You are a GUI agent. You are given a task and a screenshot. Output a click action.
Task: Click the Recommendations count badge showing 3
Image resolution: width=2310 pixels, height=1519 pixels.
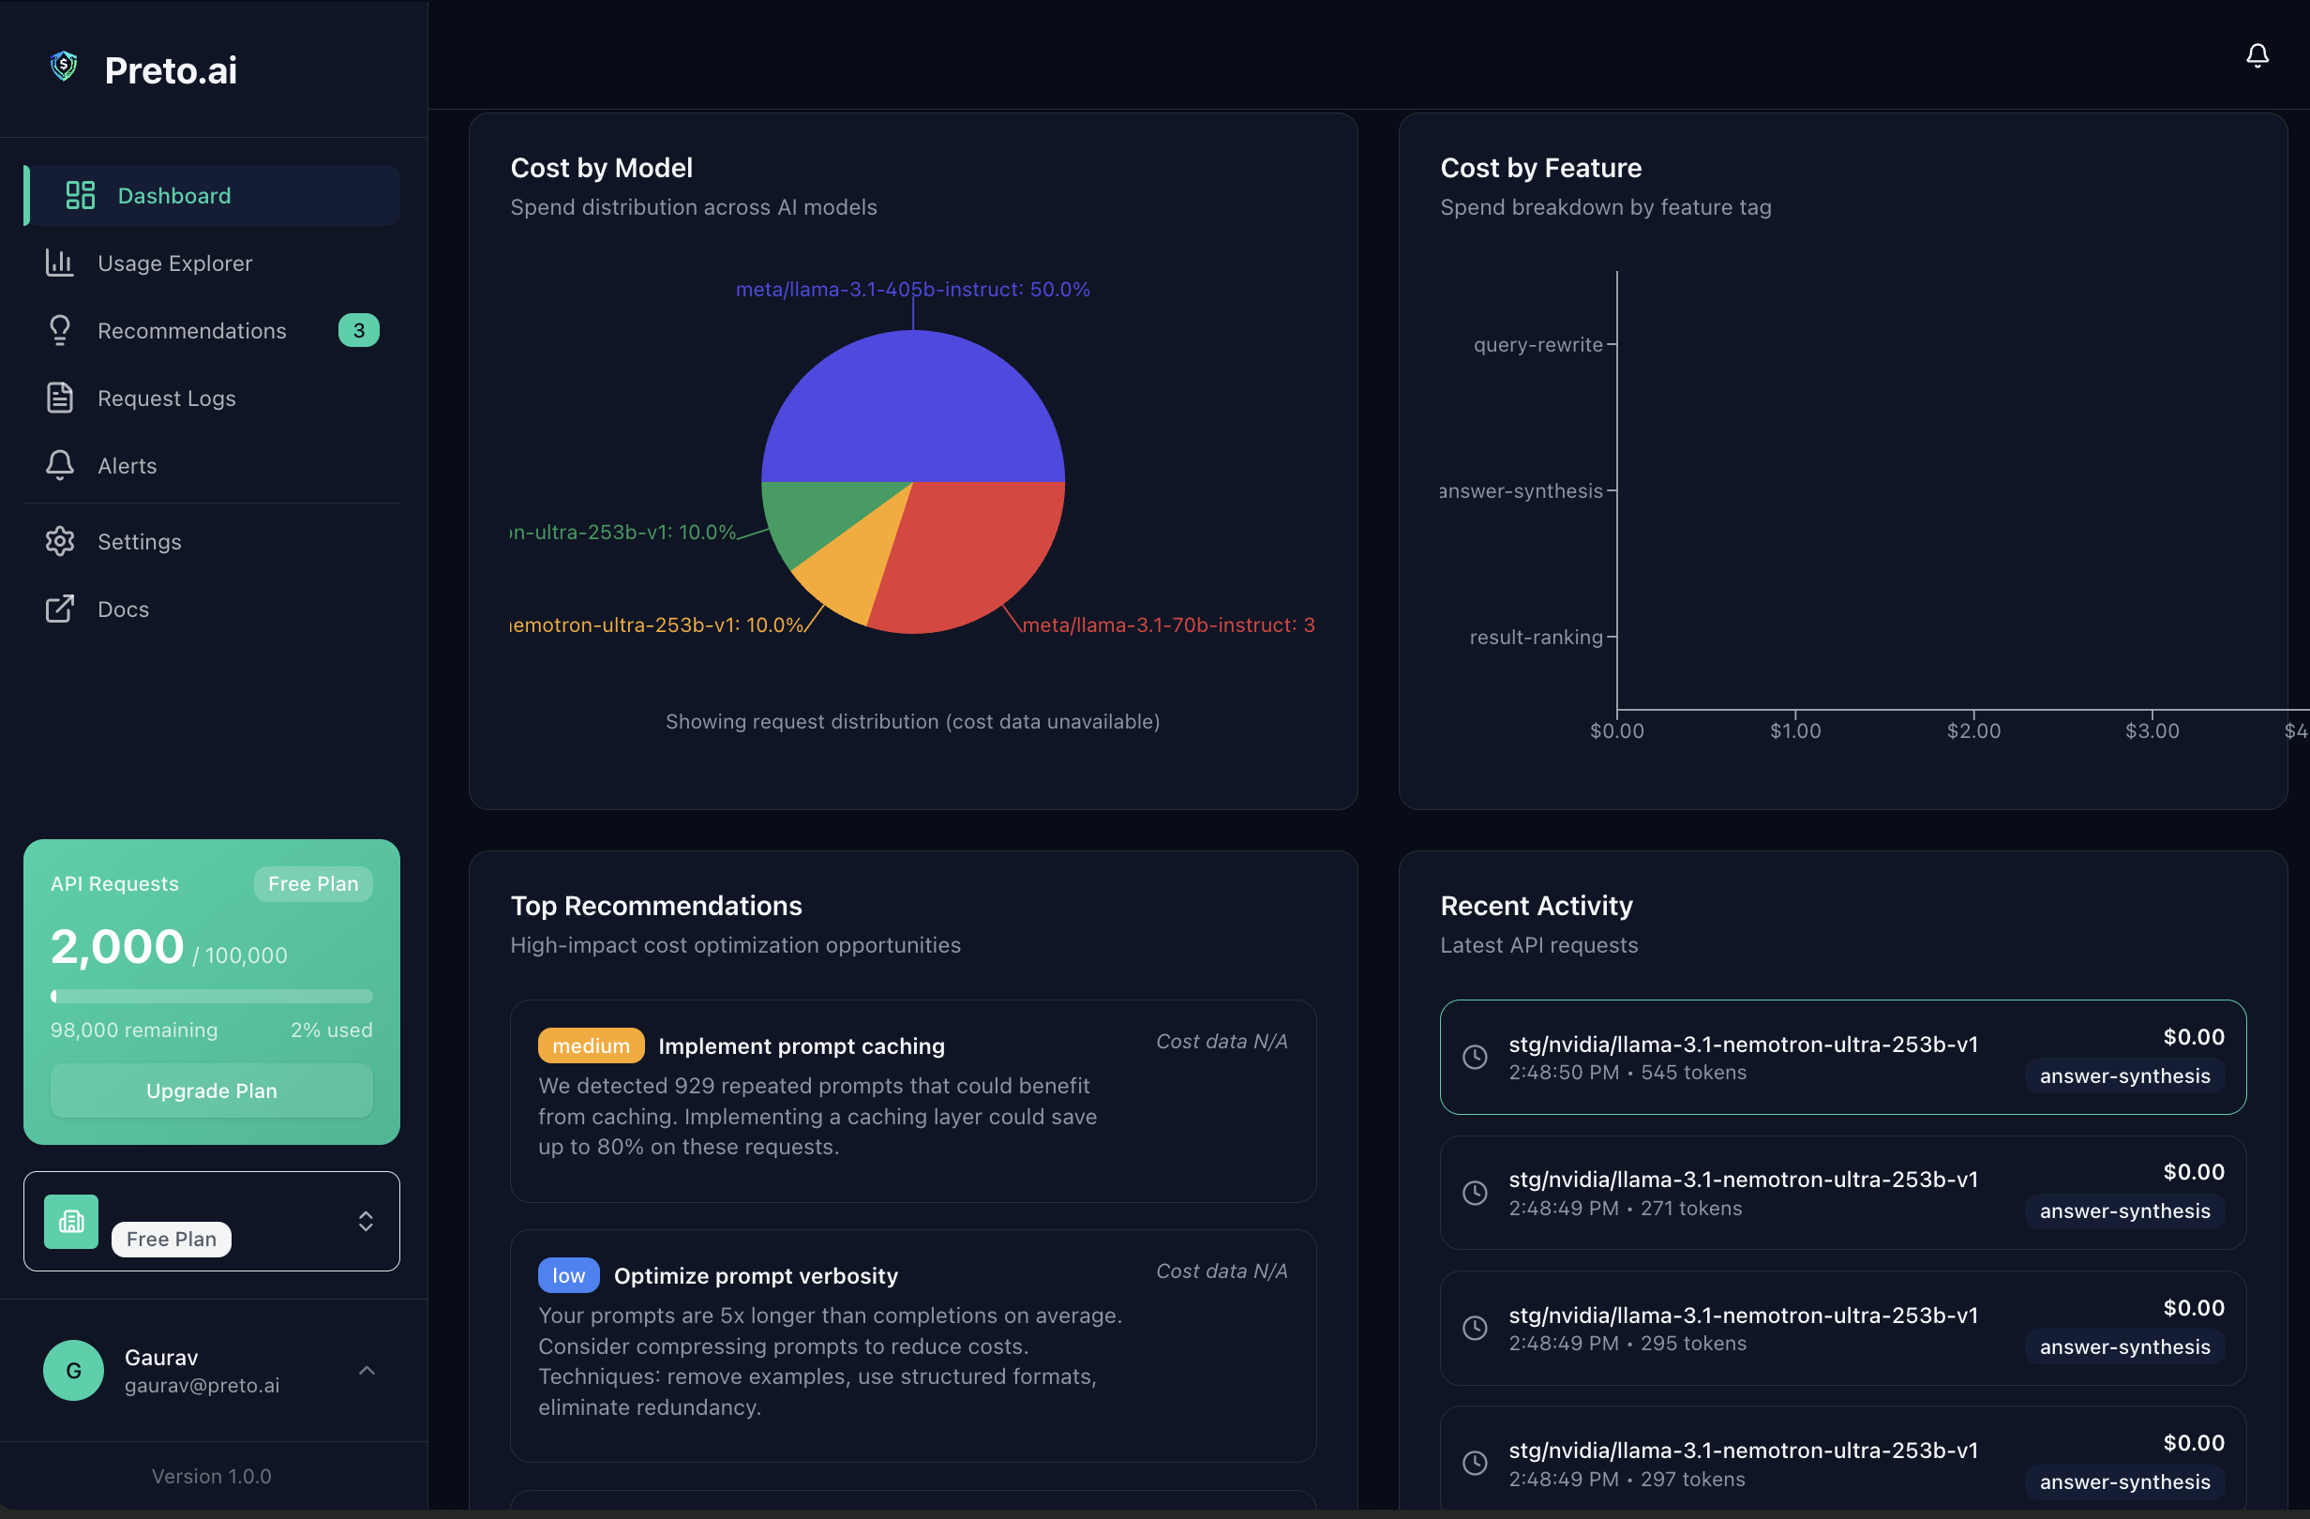[358, 330]
